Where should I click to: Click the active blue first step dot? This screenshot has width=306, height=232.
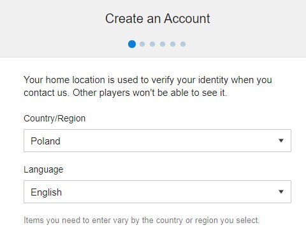(132, 44)
